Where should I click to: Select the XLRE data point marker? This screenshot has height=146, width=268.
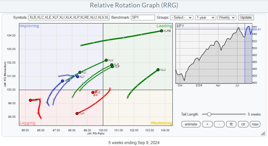pyautogui.click(x=161, y=31)
